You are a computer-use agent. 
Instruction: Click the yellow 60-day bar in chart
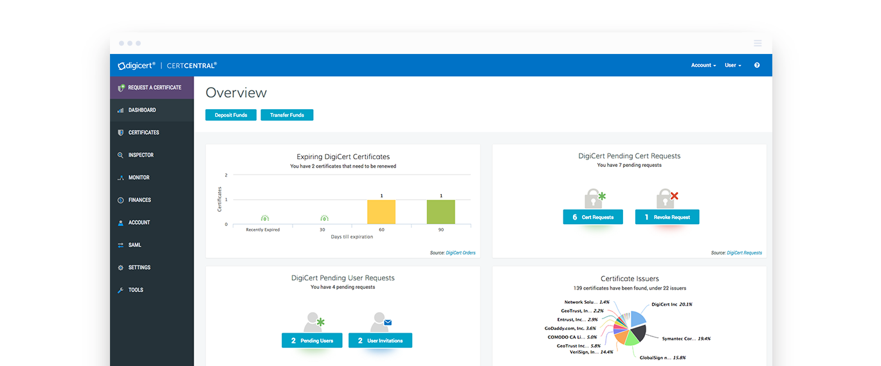pyautogui.click(x=381, y=212)
